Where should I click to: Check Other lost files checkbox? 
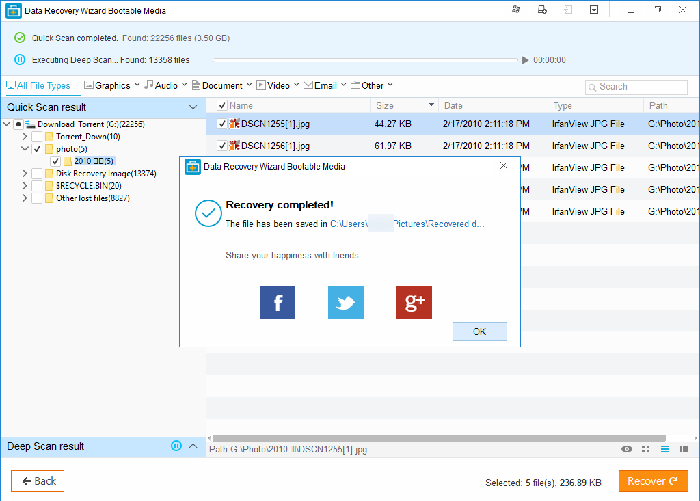pos(37,198)
